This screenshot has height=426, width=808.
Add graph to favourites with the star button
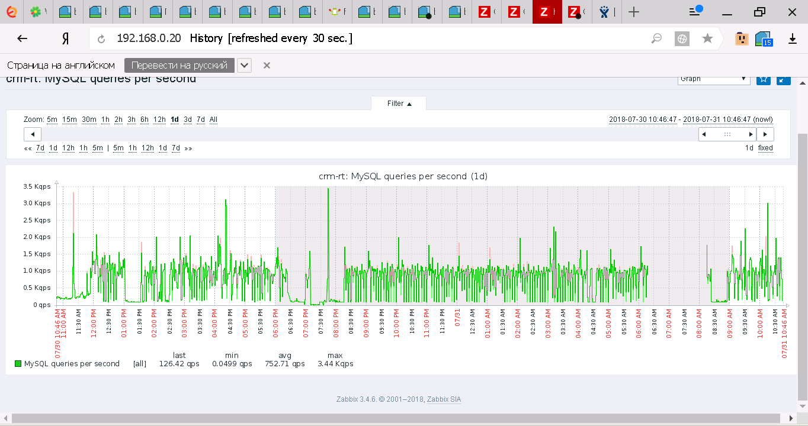click(x=764, y=79)
